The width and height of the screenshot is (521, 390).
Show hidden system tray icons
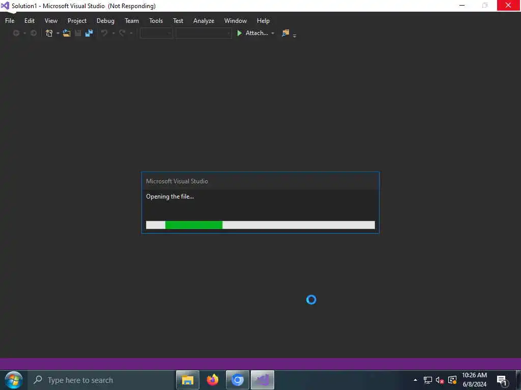[415, 380]
